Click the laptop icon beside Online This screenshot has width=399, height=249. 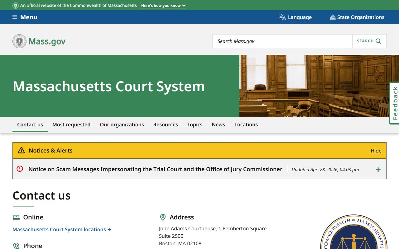(16, 217)
